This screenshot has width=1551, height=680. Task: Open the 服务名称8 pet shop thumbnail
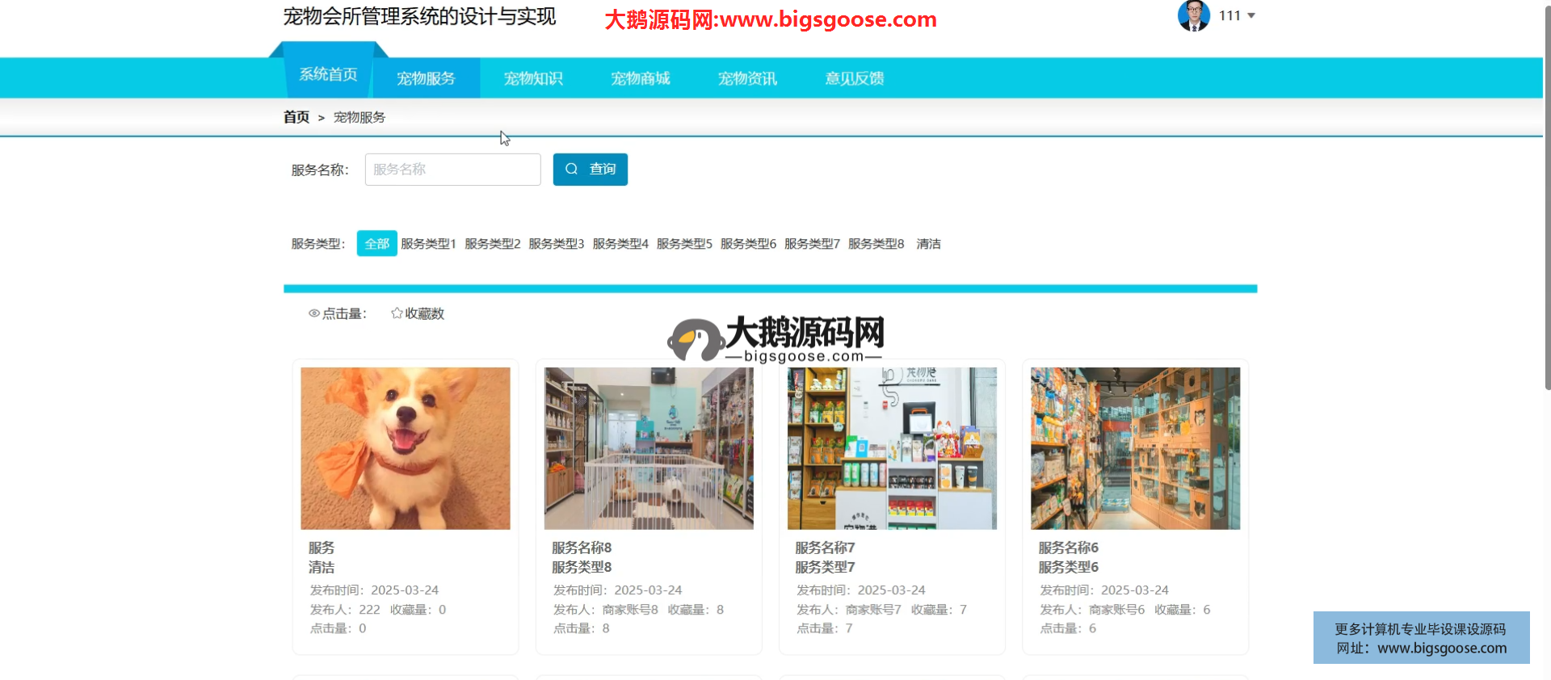coord(649,448)
